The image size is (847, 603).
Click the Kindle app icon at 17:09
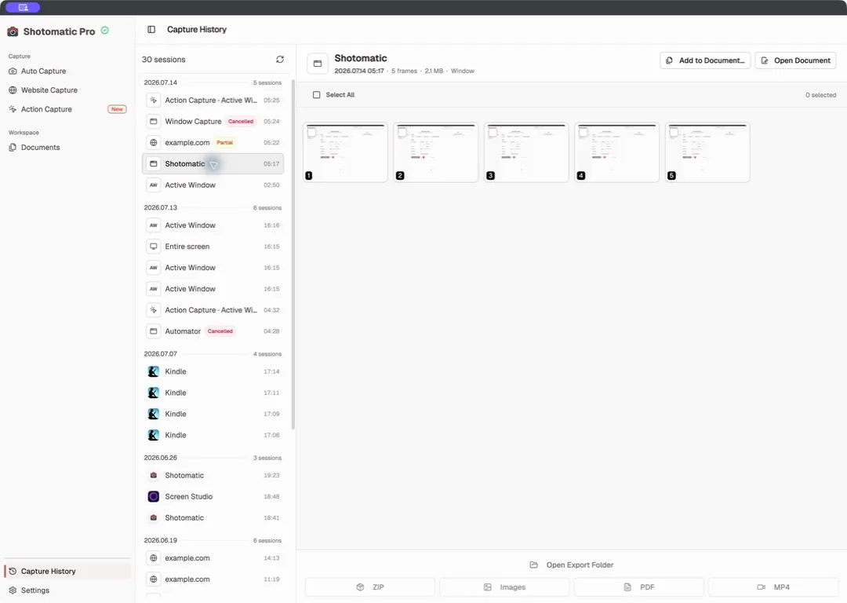(154, 414)
